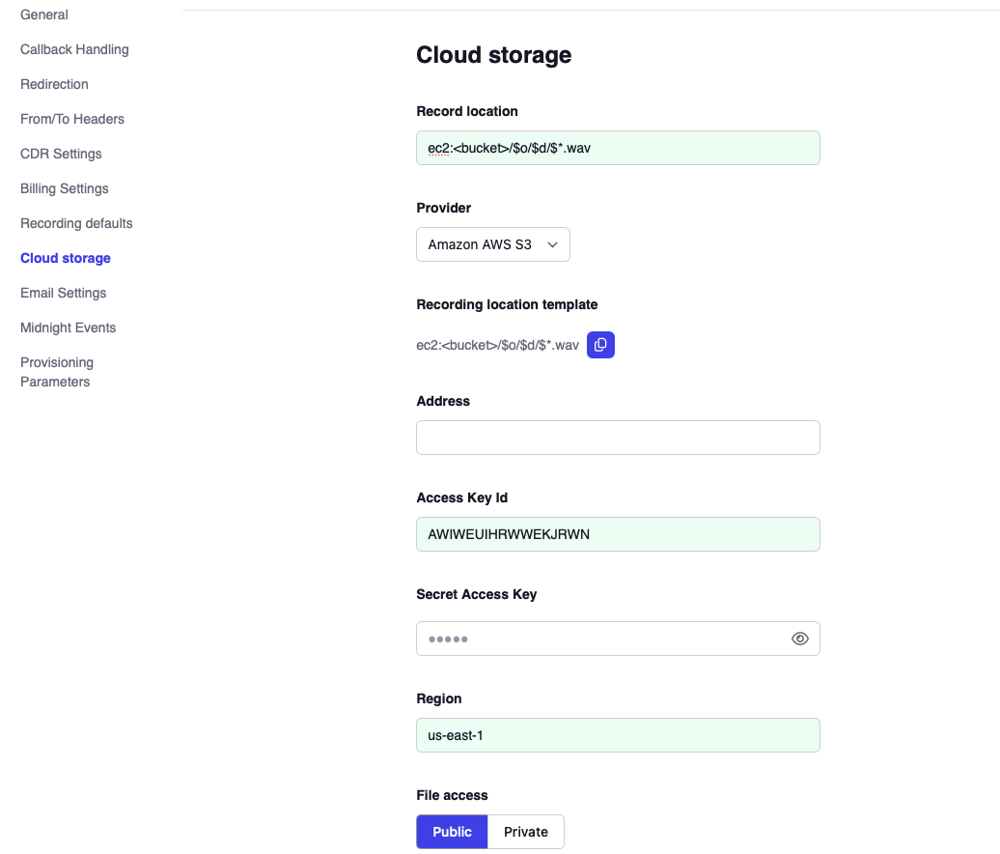Image resolution: width=1000 pixels, height=854 pixels.
Task: Go to Callback Handling settings
Action: (x=74, y=49)
